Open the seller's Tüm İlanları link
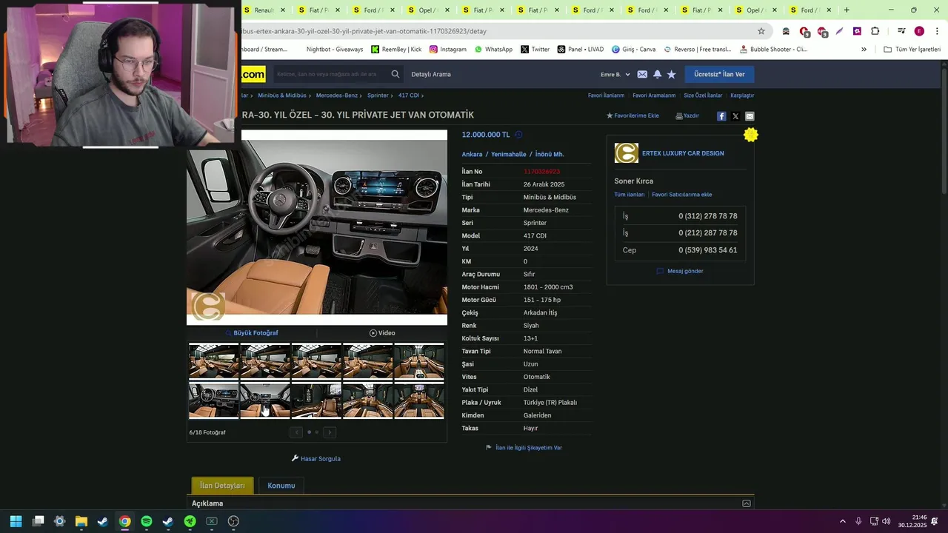 (630, 195)
